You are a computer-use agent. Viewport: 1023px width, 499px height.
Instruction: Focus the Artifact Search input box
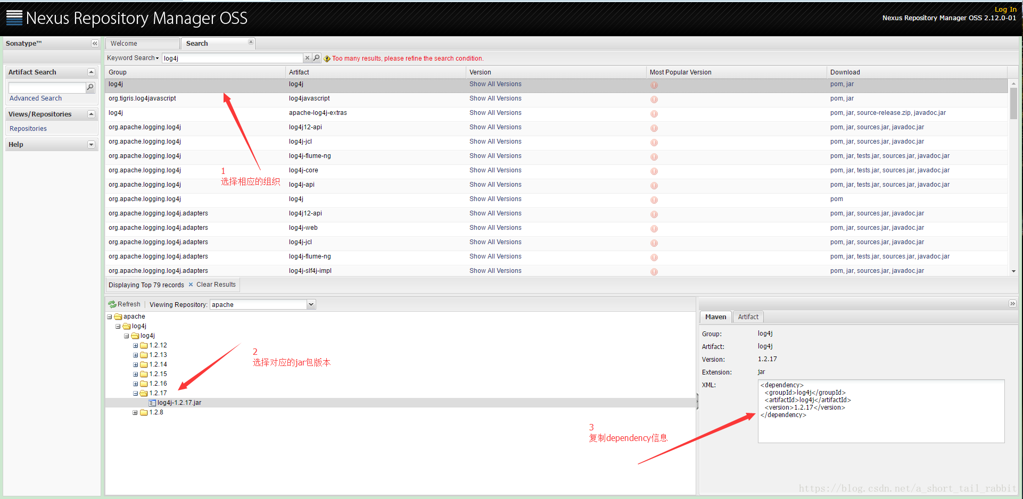click(47, 87)
